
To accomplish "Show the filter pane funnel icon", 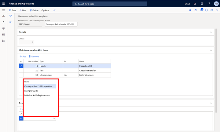I will pos(11,16).
